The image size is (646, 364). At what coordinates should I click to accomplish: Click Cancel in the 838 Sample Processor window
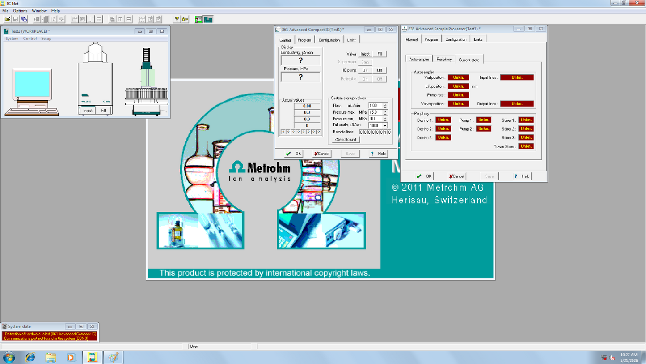457,176
